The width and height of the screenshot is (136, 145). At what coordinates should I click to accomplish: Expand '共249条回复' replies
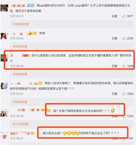[x=21, y=24]
